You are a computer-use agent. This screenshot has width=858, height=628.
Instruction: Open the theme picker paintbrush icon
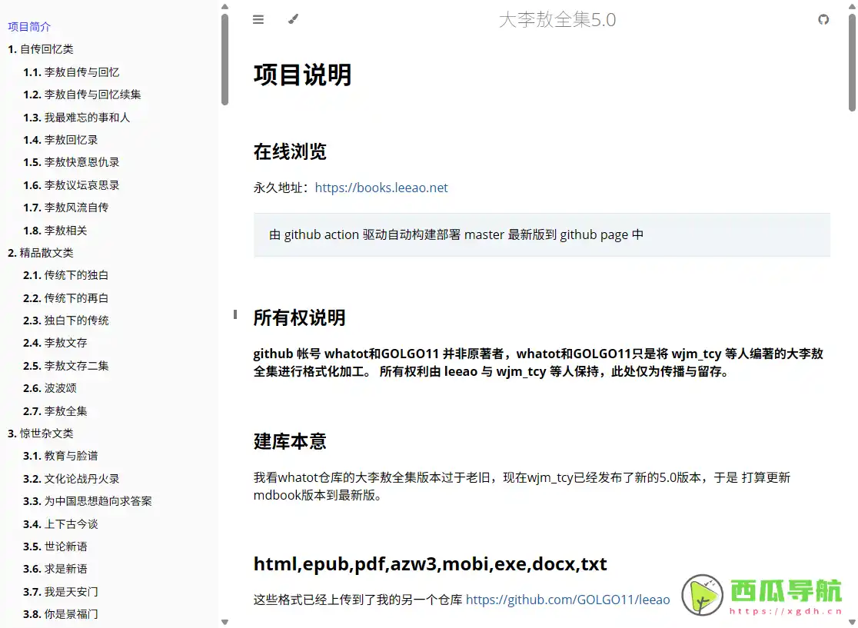coord(293,19)
